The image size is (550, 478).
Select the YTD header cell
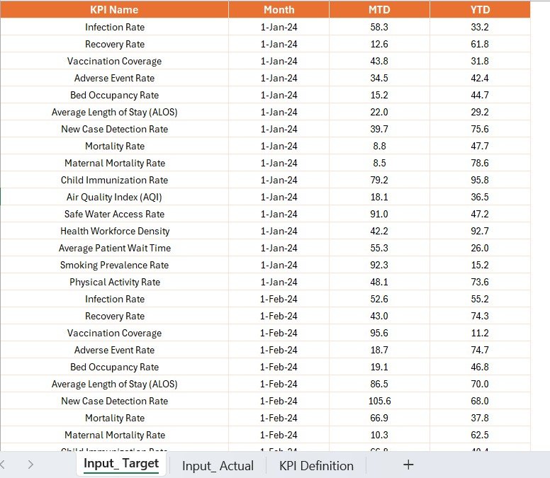tap(481, 9)
